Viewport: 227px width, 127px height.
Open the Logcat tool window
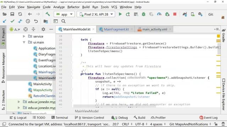(x=18, y=117)
